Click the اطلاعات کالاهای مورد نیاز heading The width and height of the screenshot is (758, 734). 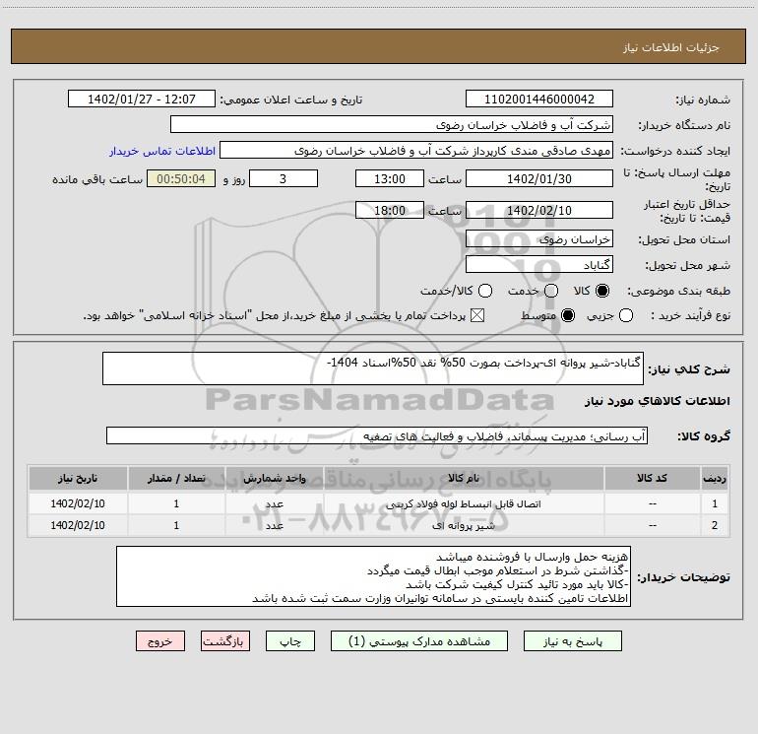coord(658,401)
